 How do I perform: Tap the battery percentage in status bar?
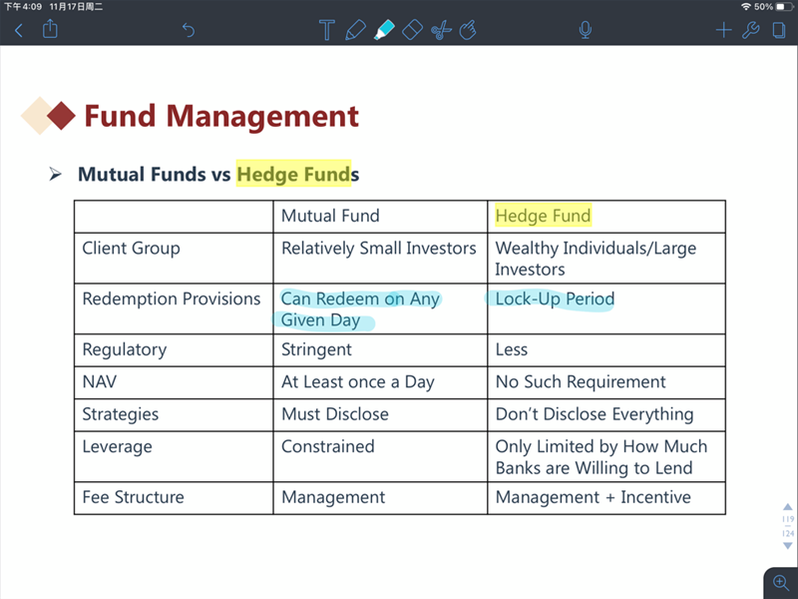click(763, 7)
